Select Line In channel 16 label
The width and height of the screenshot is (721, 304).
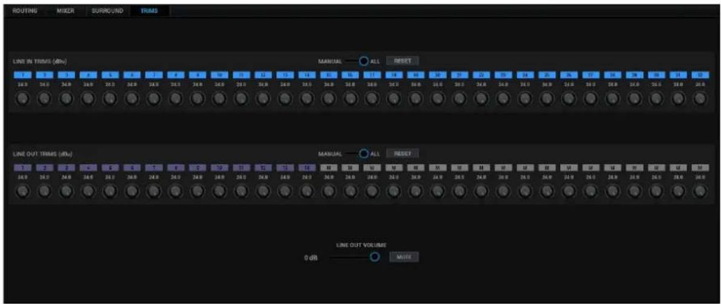pos(350,74)
